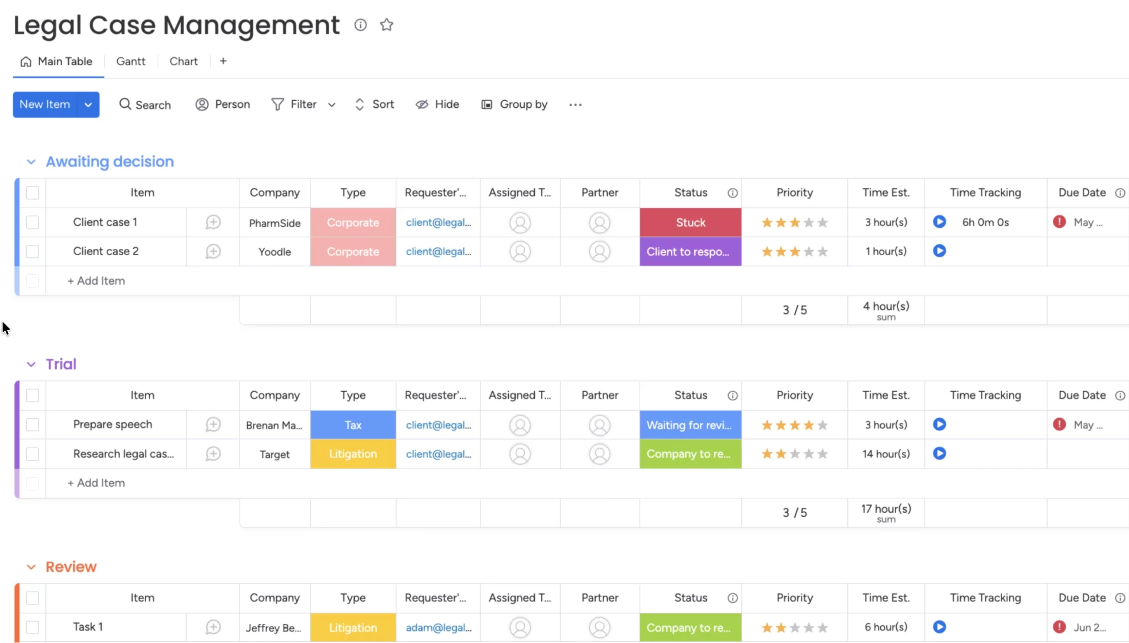
Task: Open the Hide columns panel
Action: 437,104
